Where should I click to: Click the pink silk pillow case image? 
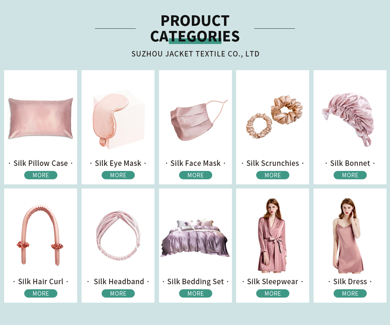[x=41, y=118]
